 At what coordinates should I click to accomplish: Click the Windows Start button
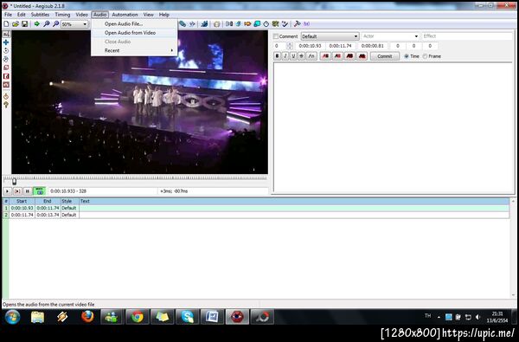pyautogui.click(x=13, y=317)
